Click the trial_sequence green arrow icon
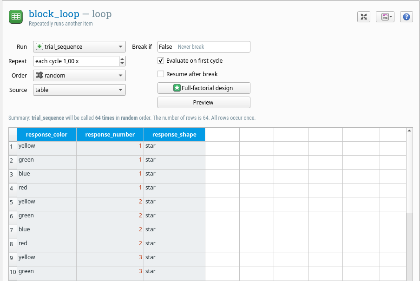The width and height of the screenshot is (420, 281). point(39,46)
